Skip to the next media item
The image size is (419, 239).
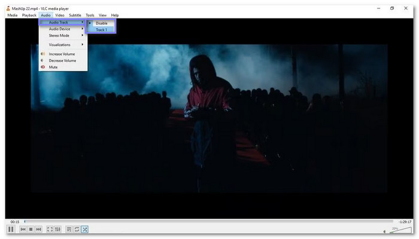pos(38,229)
